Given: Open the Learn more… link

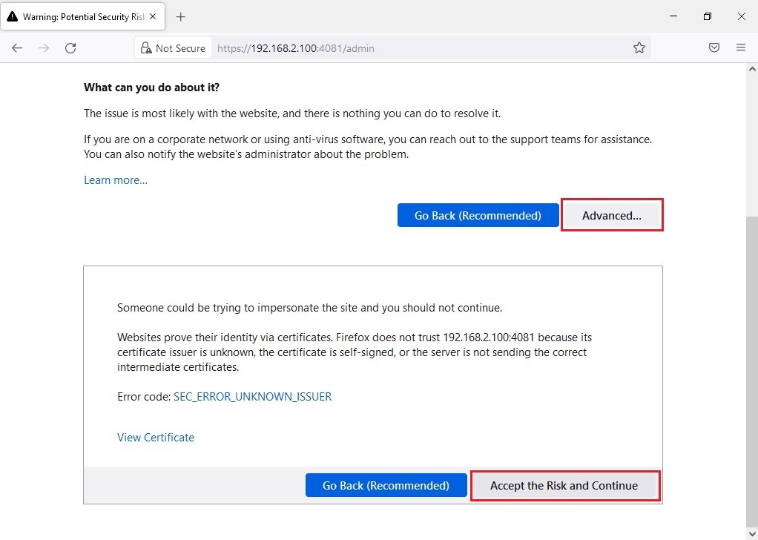Looking at the screenshot, I should (116, 180).
